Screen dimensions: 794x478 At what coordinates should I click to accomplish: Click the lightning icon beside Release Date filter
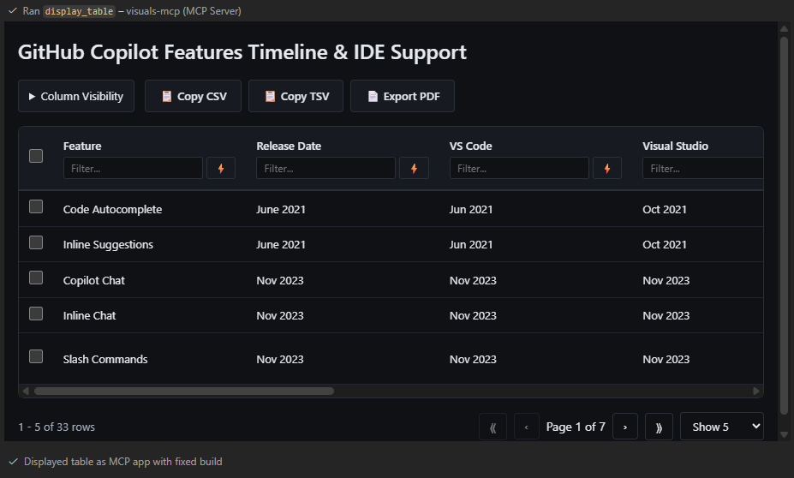pyautogui.click(x=414, y=169)
